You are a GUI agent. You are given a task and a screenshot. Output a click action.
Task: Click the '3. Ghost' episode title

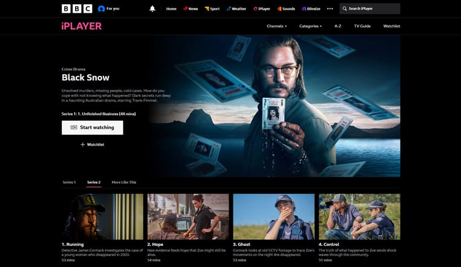click(241, 245)
